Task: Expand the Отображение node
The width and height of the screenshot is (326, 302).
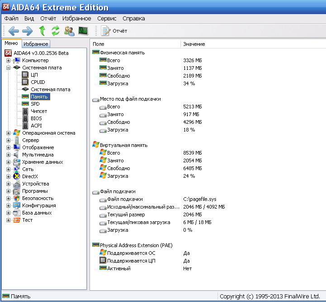Action: point(8,148)
